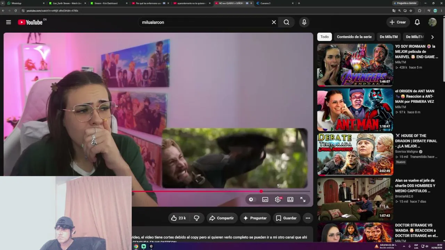Reload the current page
The image size is (445, 250).
pyautogui.click(x=16, y=11)
